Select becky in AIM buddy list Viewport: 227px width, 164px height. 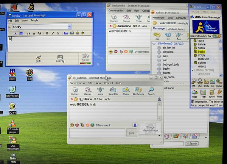(x=201, y=52)
